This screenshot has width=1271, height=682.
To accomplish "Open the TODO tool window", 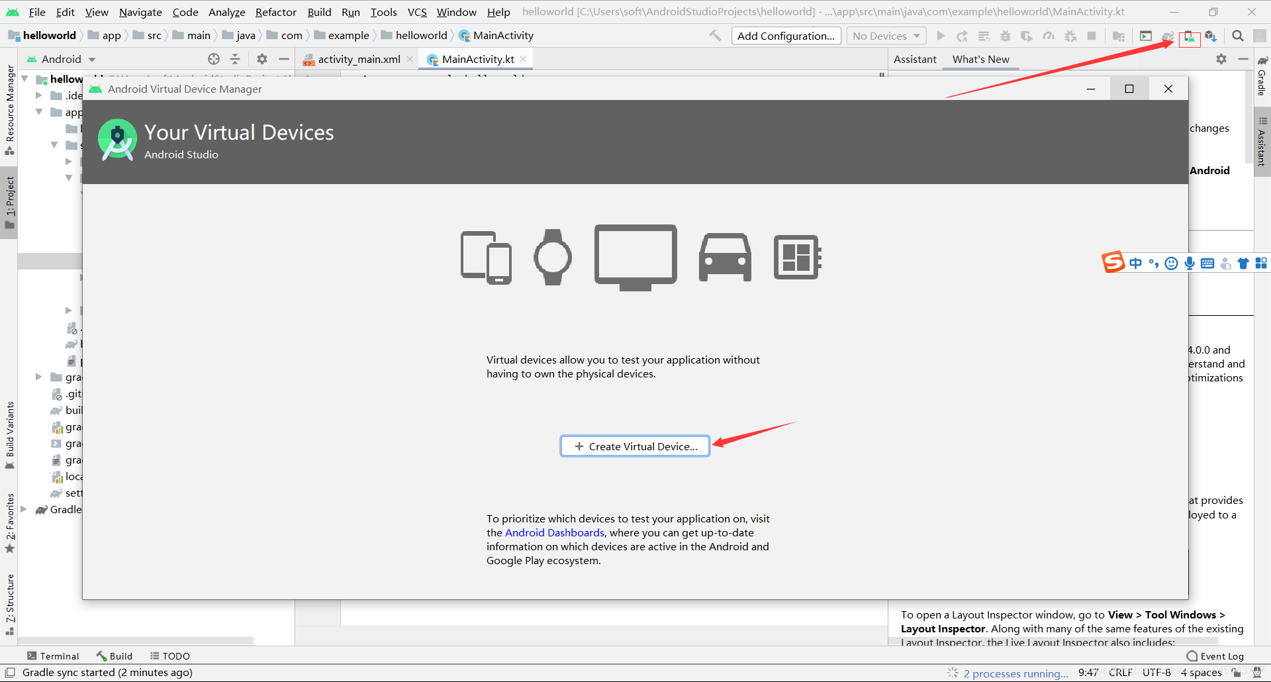I will (x=169, y=656).
